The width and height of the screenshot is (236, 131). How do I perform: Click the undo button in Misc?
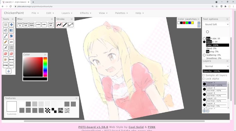tap(38, 25)
